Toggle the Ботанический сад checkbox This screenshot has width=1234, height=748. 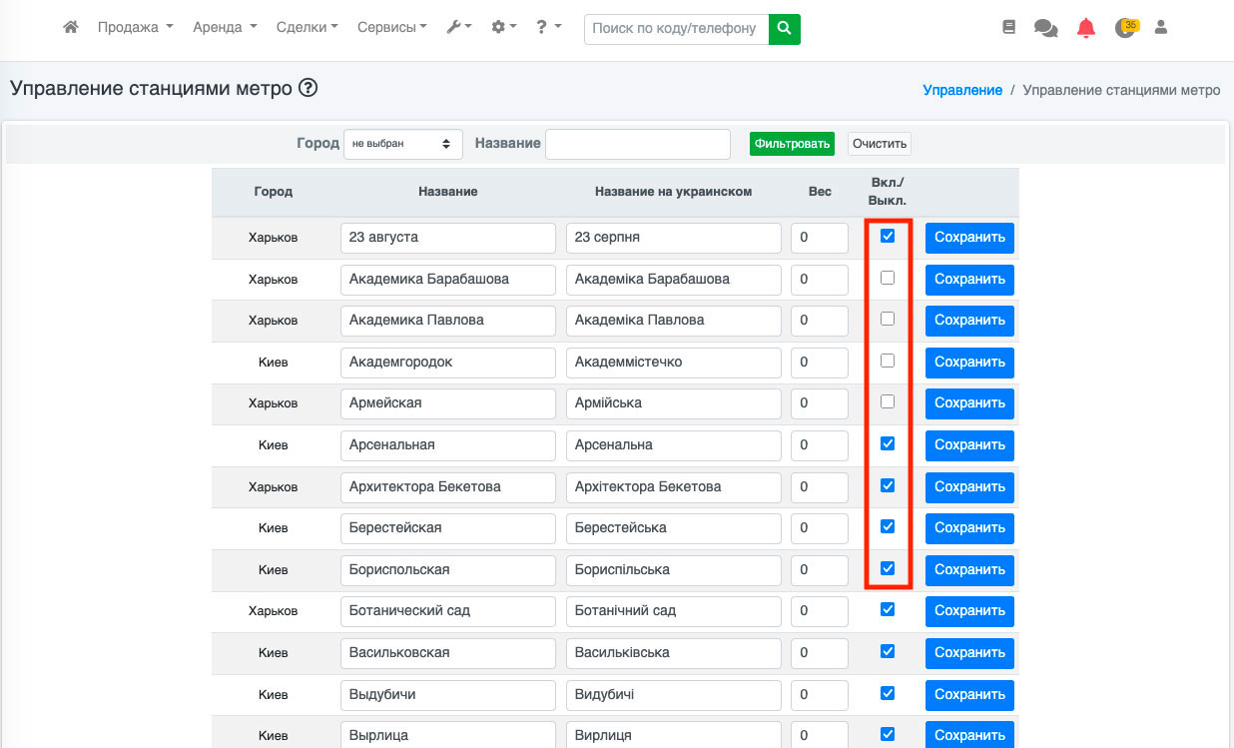(888, 609)
